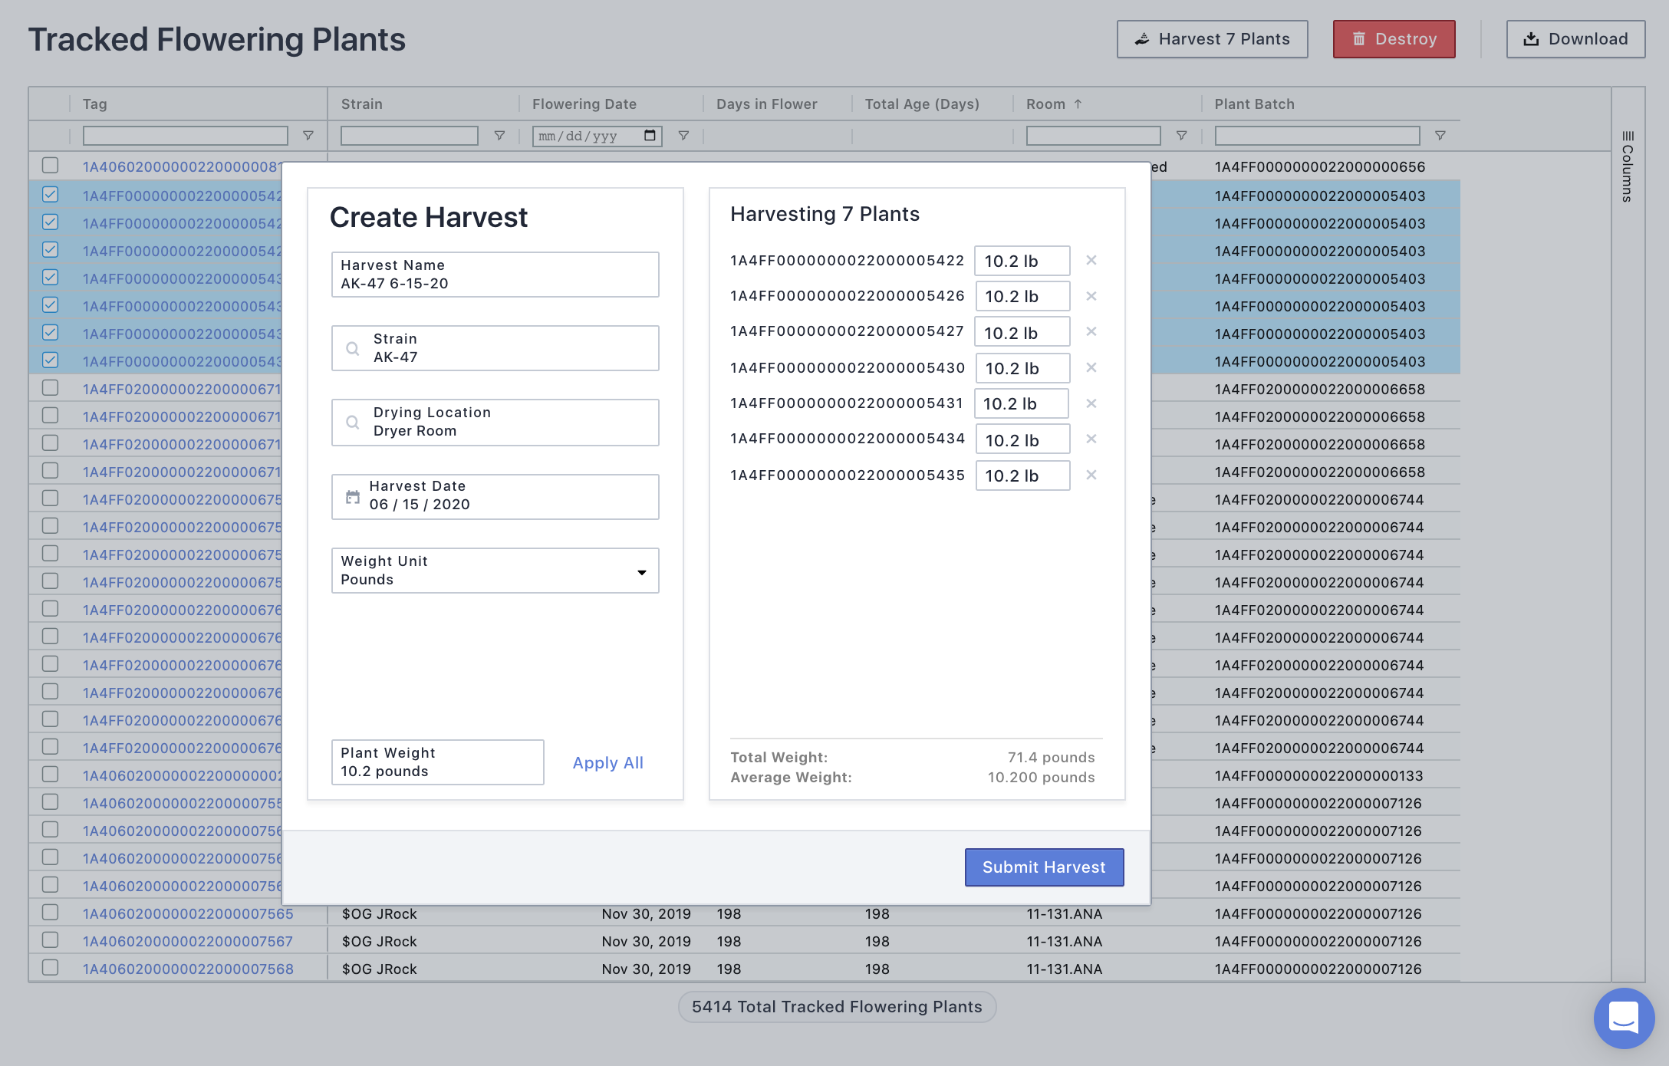Edit weight field for plant ending 5430
1669x1066 pixels.
(1022, 368)
